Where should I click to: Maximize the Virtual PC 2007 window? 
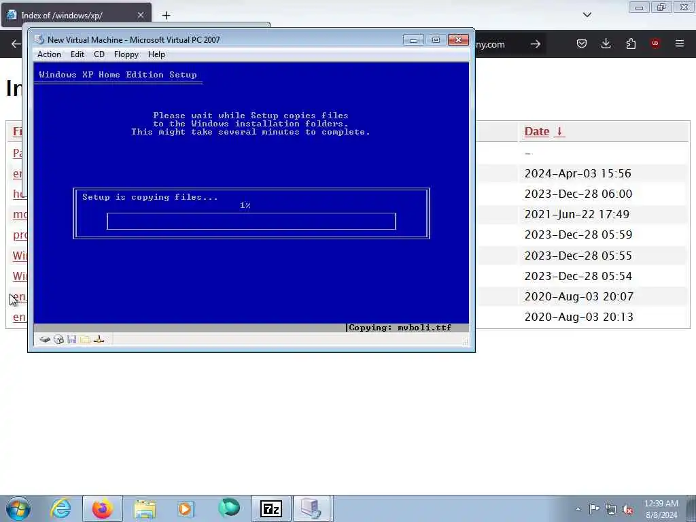click(436, 40)
